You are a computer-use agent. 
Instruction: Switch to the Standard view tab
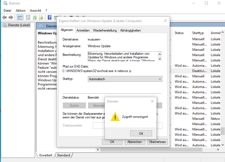coord(63,155)
